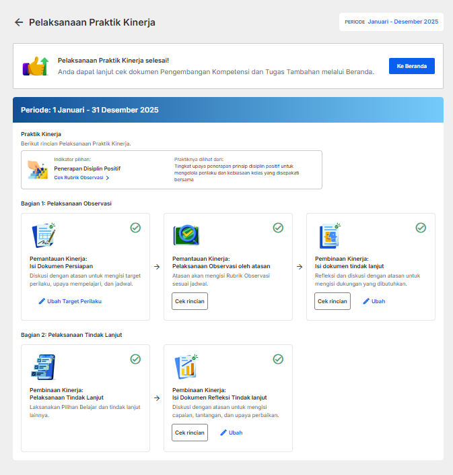The image size is (453, 475).
Task: Click the thumbs-up completion illustration
Action: tap(36, 66)
